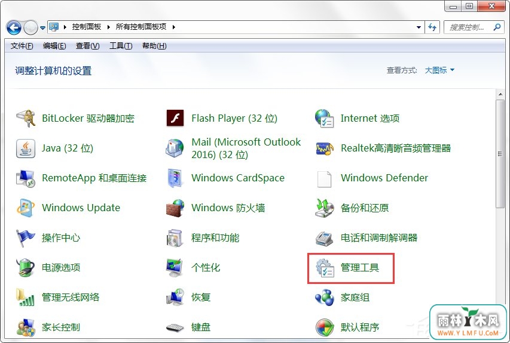
Task: Open the 管理工具 gear icon
Action: [325, 268]
